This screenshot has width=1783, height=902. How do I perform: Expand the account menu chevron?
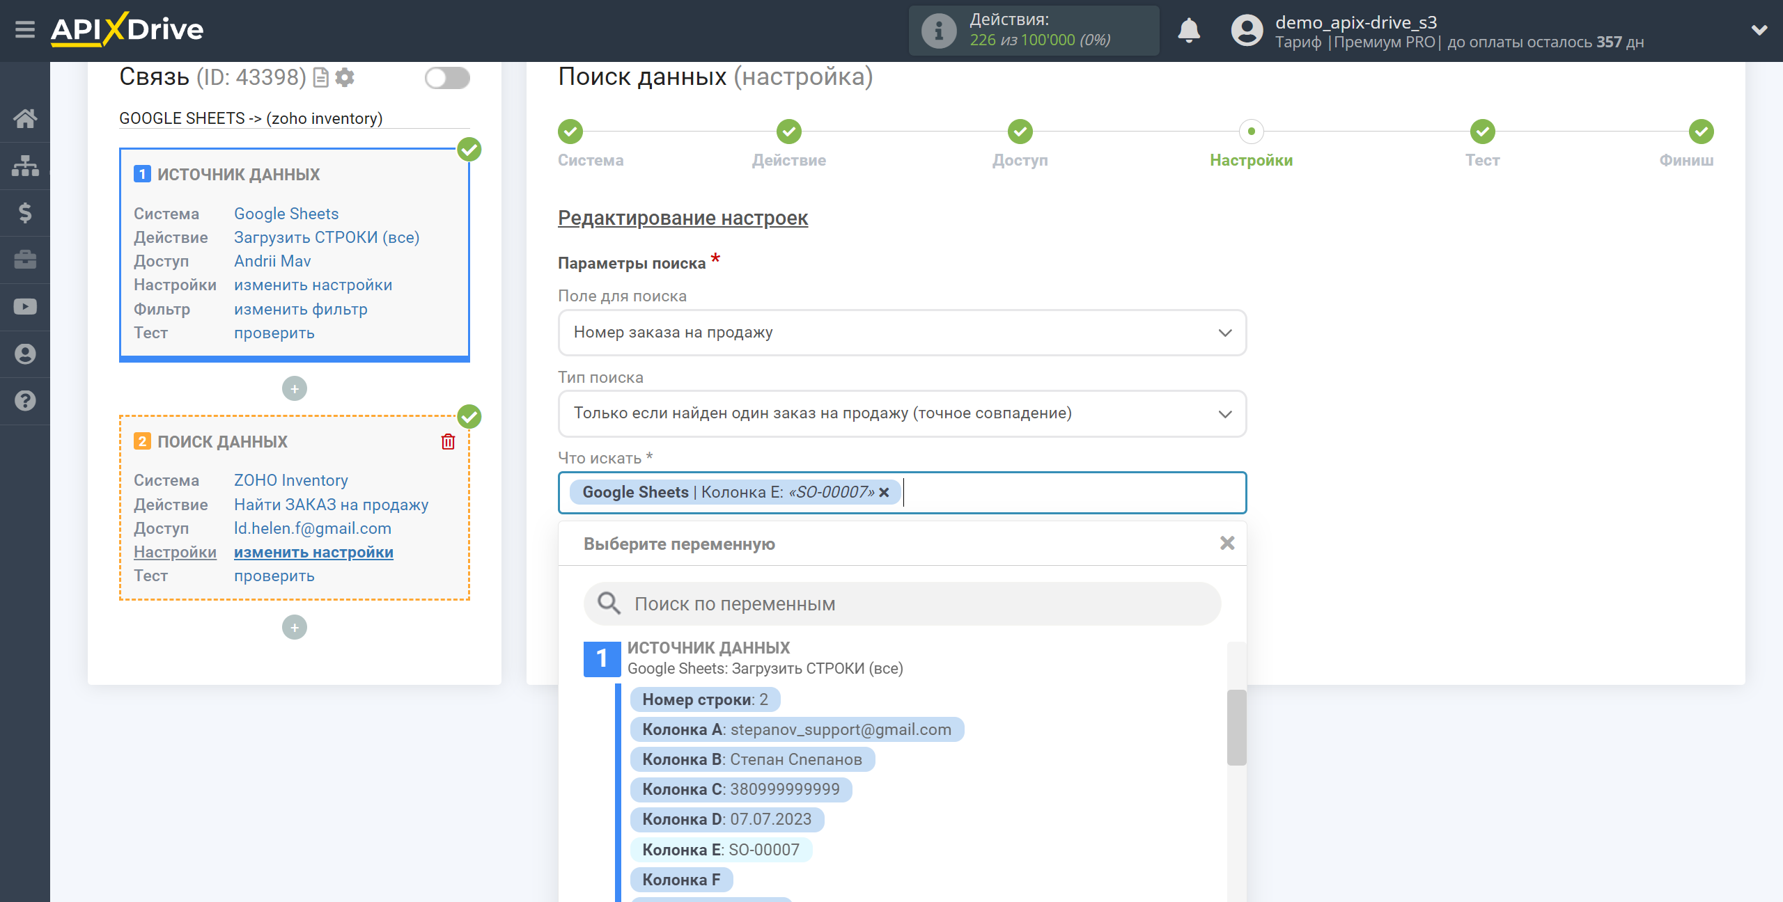click(x=1759, y=31)
